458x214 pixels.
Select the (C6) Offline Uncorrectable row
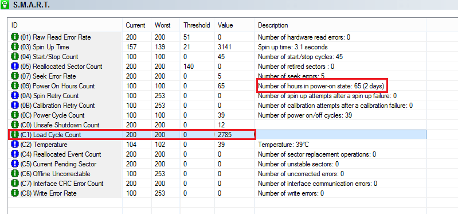tap(217, 174)
